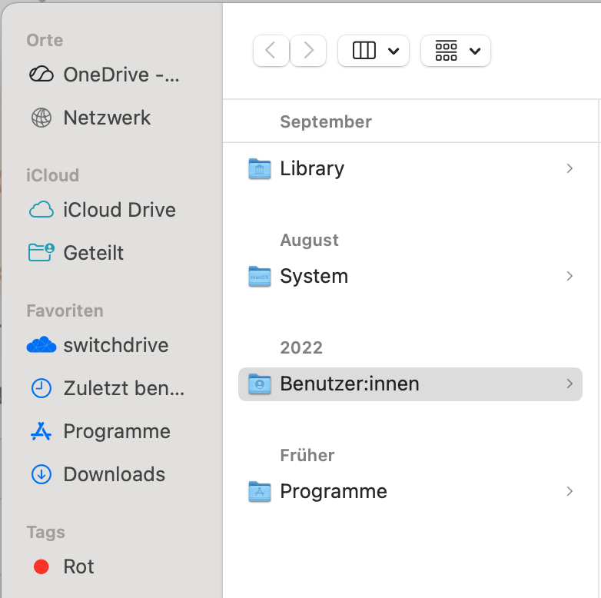The image size is (601, 598).
Task: Click the forward navigation arrow
Action: point(308,51)
